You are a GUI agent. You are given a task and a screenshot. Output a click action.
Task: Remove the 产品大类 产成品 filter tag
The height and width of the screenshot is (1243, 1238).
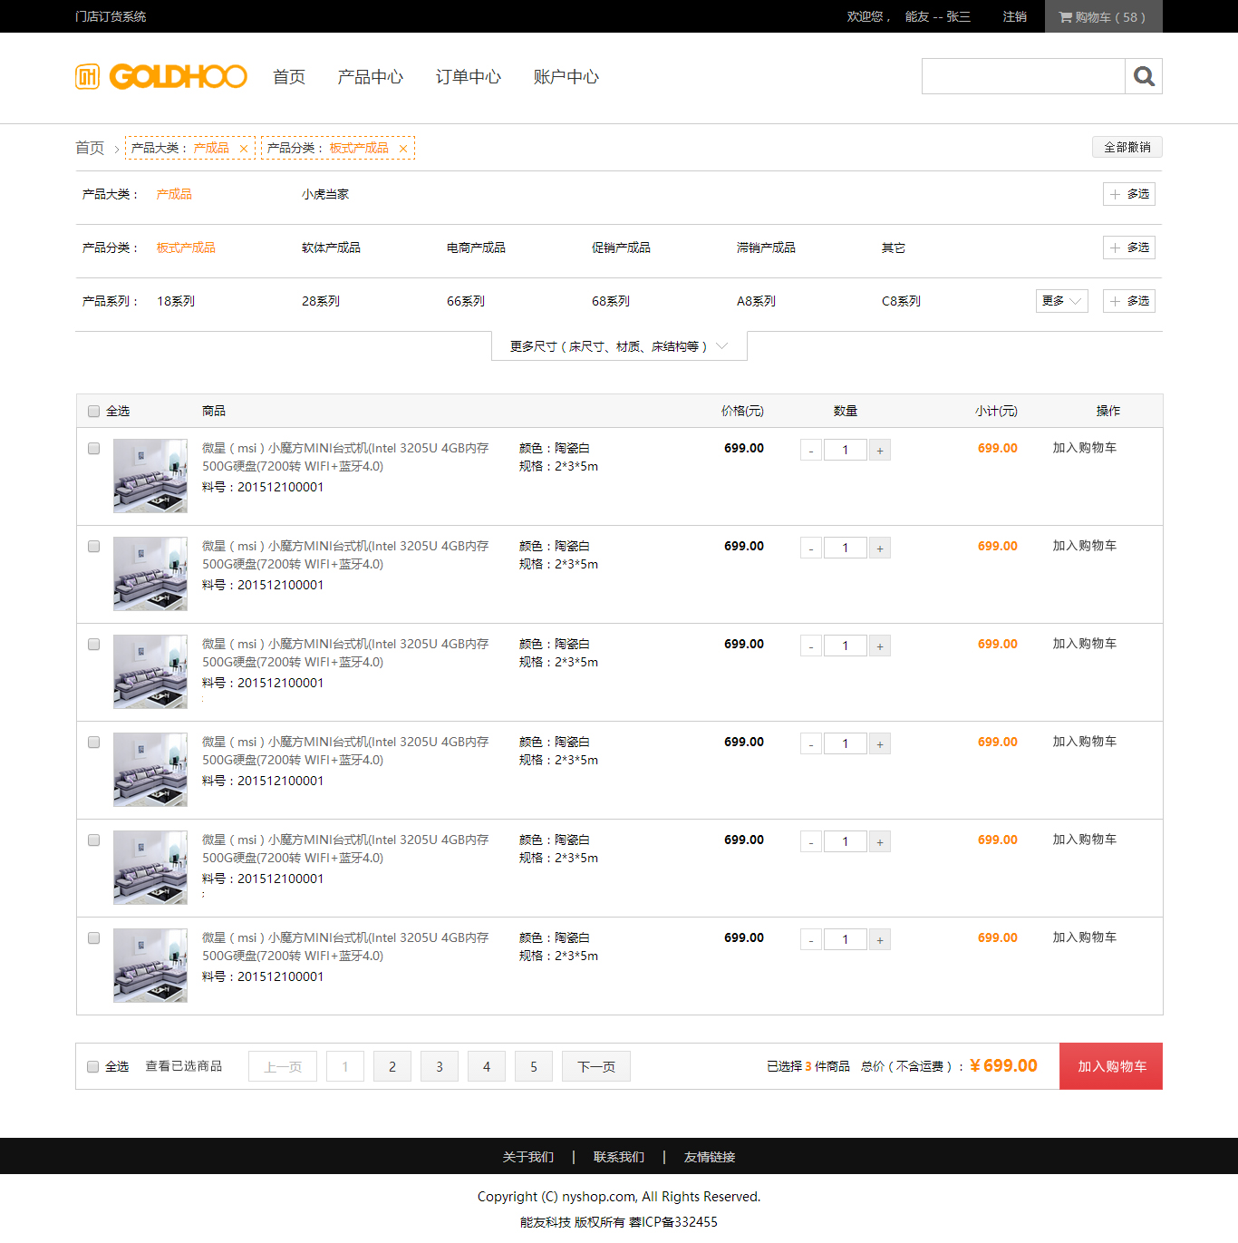coord(244,149)
